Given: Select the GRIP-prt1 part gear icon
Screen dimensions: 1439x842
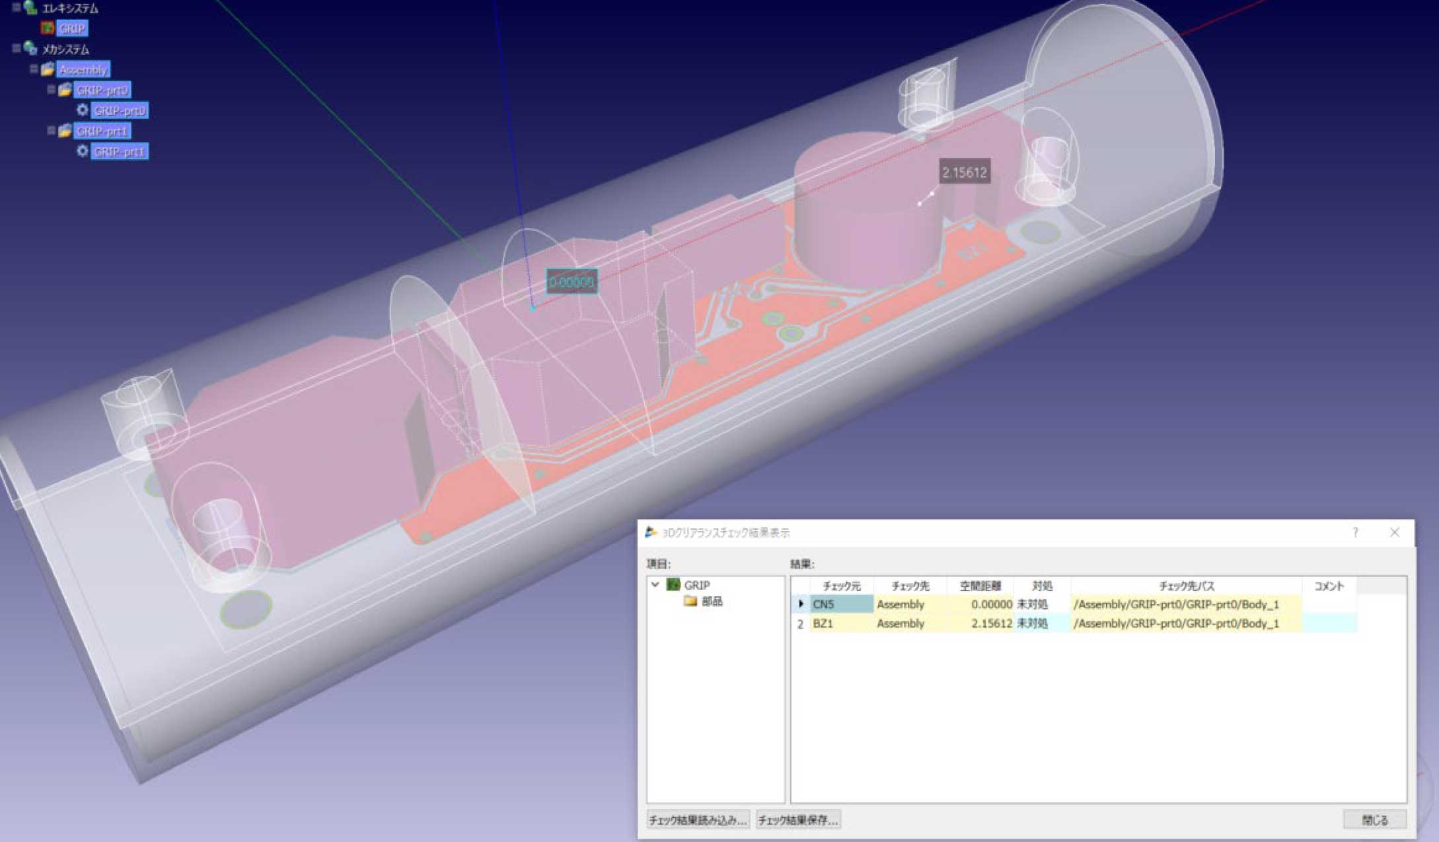Looking at the screenshot, I should click(x=83, y=153).
